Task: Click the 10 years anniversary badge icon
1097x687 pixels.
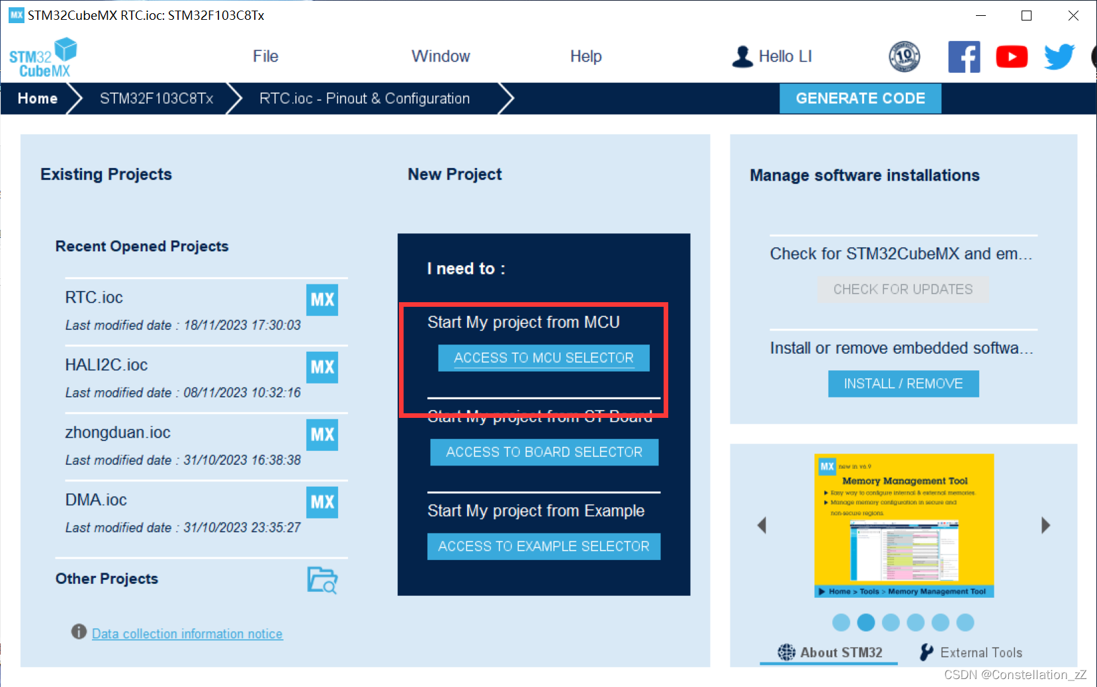Action: (904, 57)
